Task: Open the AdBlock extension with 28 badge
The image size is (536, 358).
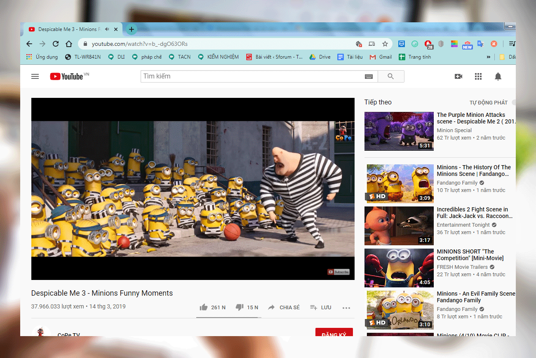Action: pos(428,44)
